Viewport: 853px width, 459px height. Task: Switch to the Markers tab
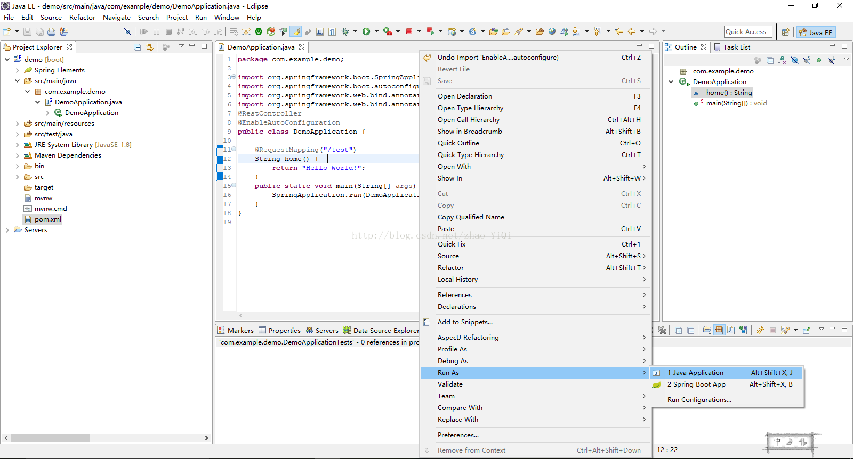(x=236, y=330)
